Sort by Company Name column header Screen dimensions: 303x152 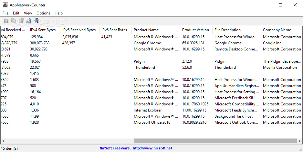pos(282,30)
